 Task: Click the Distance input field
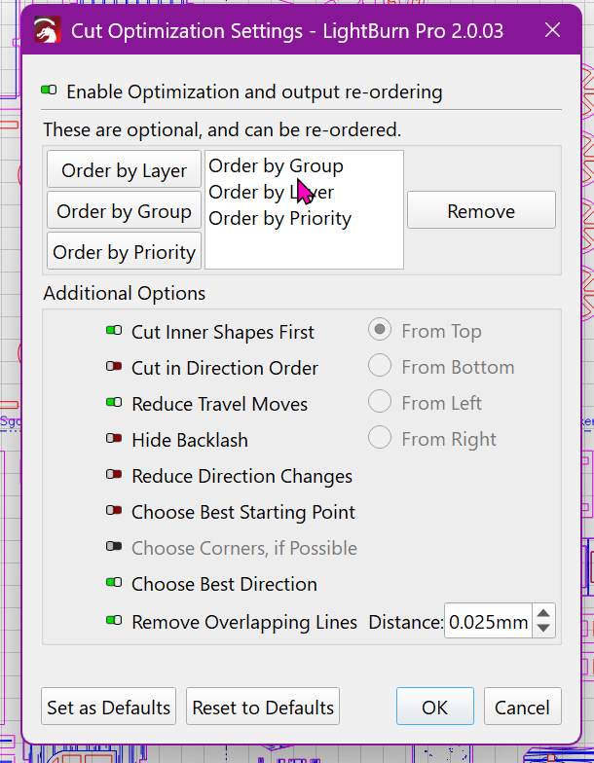pyautogui.click(x=487, y=622)
